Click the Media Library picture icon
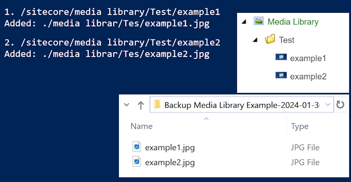Screen dimensions: 351x182 click(259, 21)
